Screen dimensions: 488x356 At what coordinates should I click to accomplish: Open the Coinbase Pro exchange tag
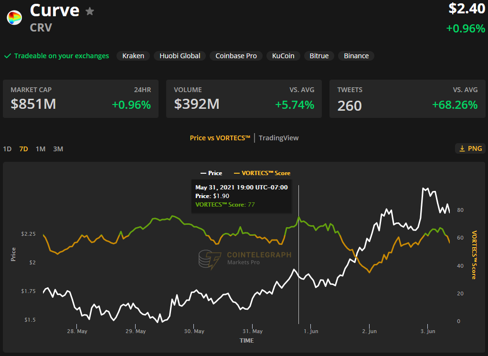click(236, 56)
